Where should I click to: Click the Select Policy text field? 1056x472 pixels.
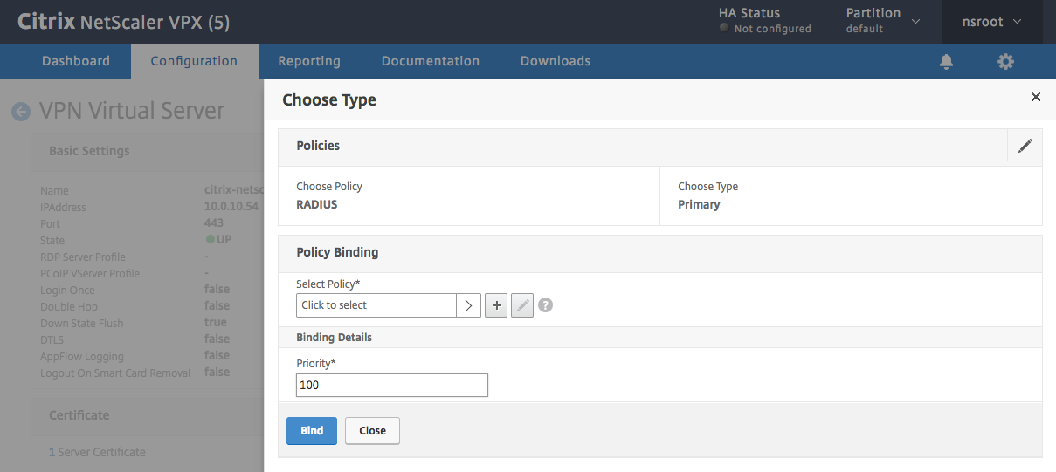pos(376,305)
